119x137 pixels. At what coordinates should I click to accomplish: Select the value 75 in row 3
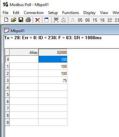click(53, 80)
